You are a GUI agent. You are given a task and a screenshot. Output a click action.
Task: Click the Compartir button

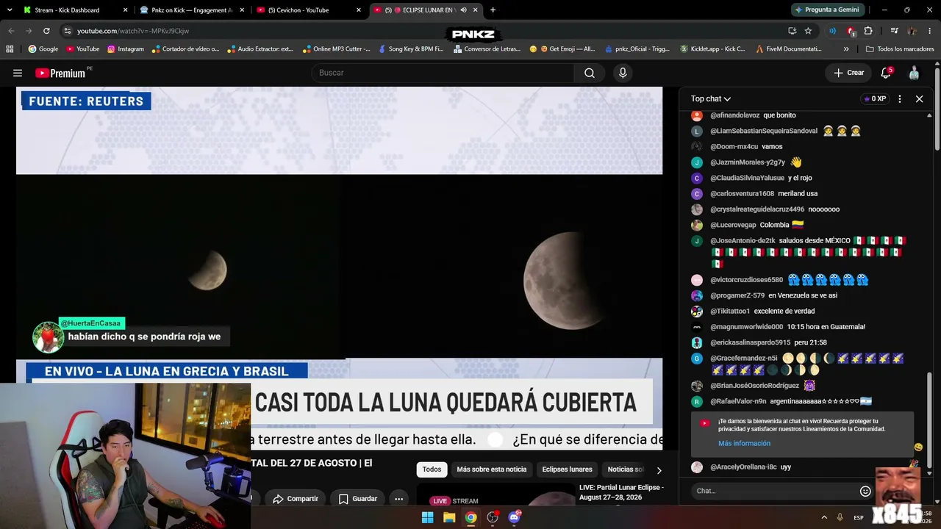[296, 499]
